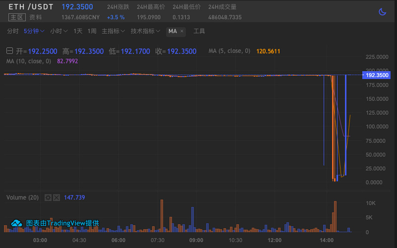The image size is (397, 248).
Task: Close the MA indicator tag
Action: tap(182, 31)
